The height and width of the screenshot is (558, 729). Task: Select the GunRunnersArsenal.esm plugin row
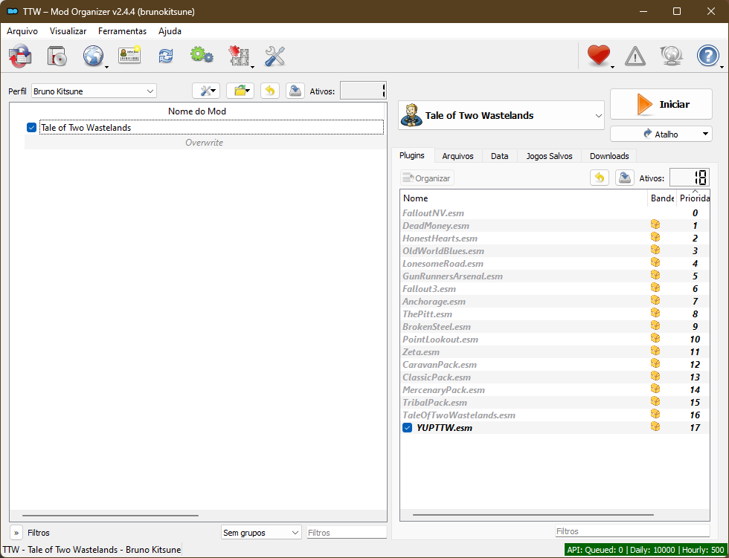tap(555, 276)
